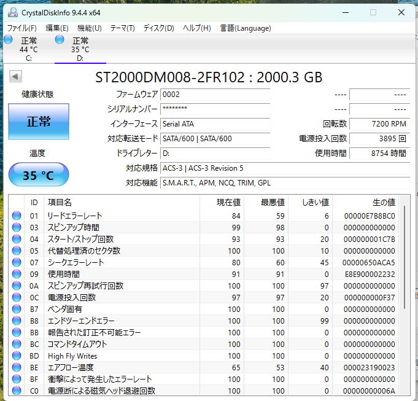
Task: Click the 最悪値 column header
Action: tap(266, 203)
